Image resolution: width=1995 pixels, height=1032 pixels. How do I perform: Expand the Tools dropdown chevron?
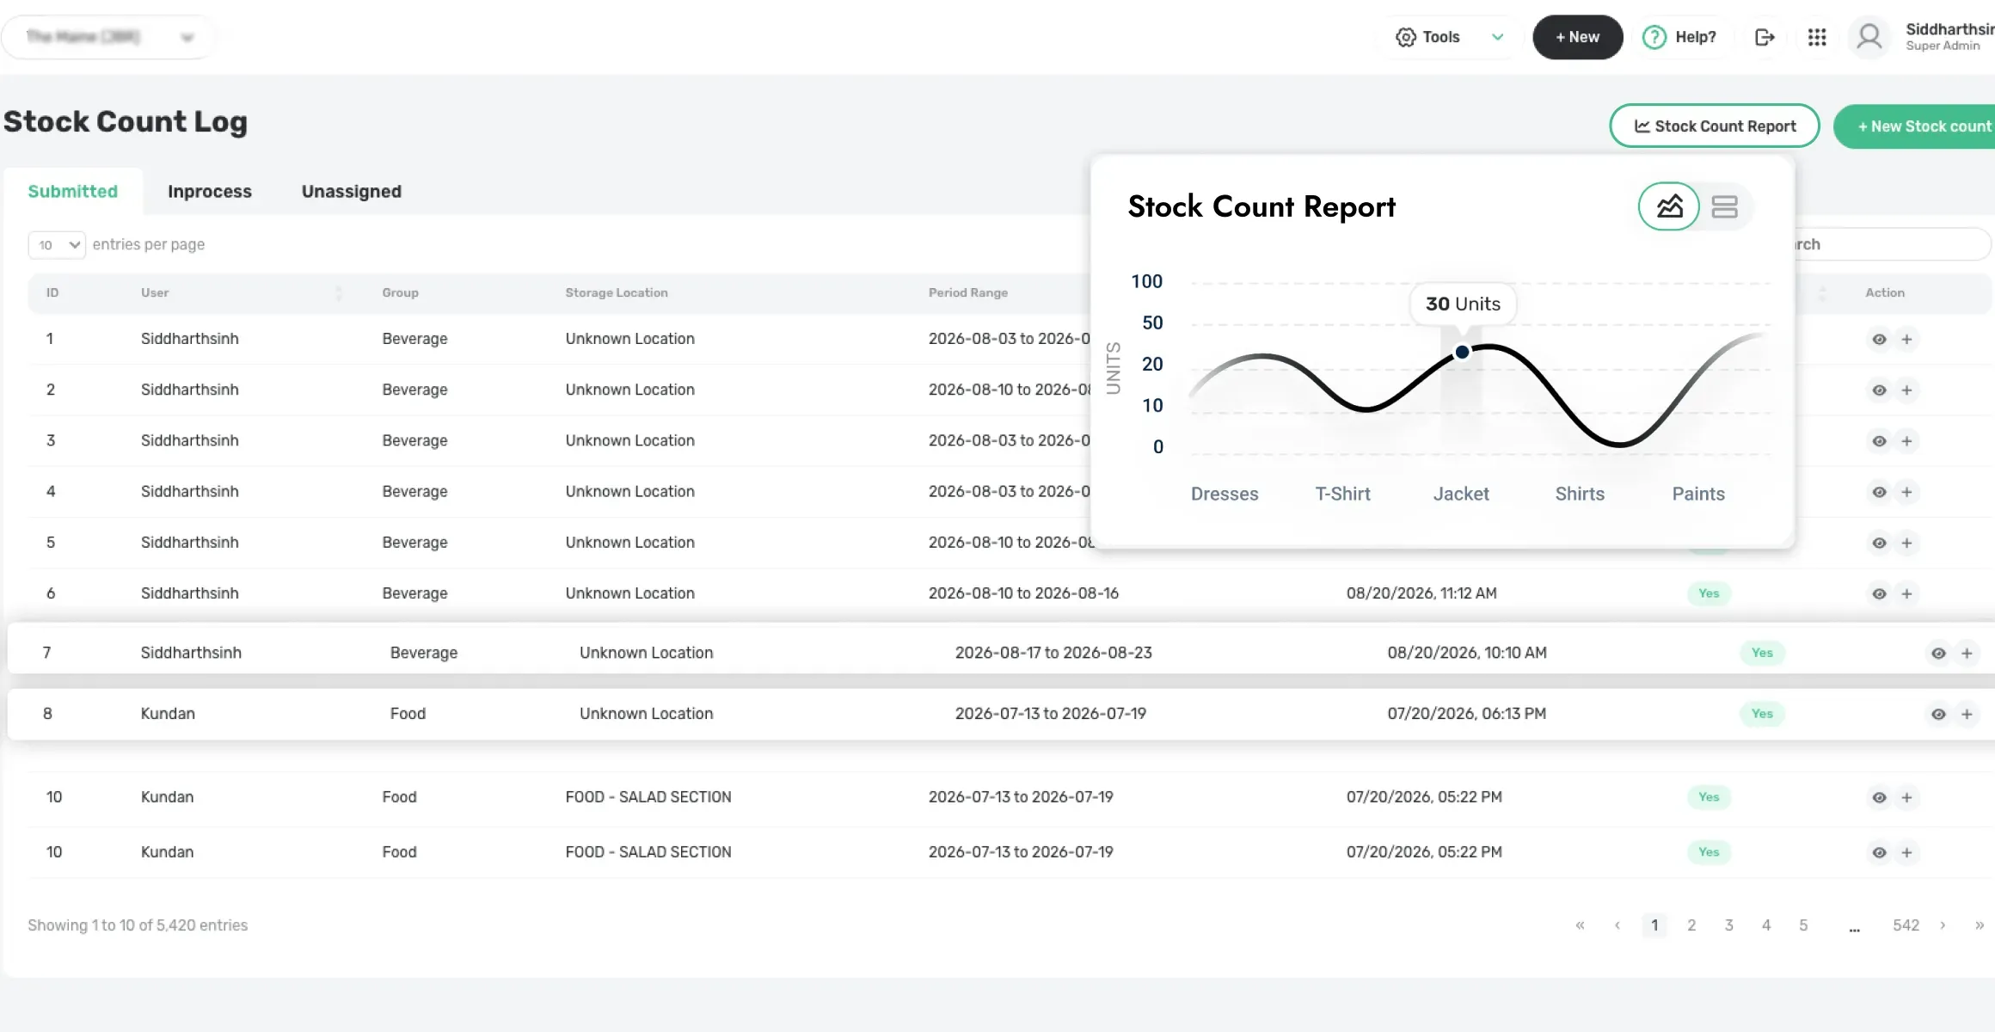coord(1497,37)
